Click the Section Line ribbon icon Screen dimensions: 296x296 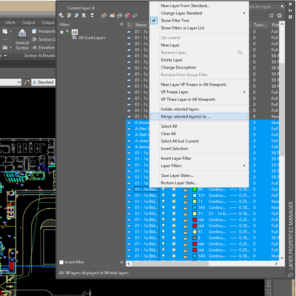[34, 39]
